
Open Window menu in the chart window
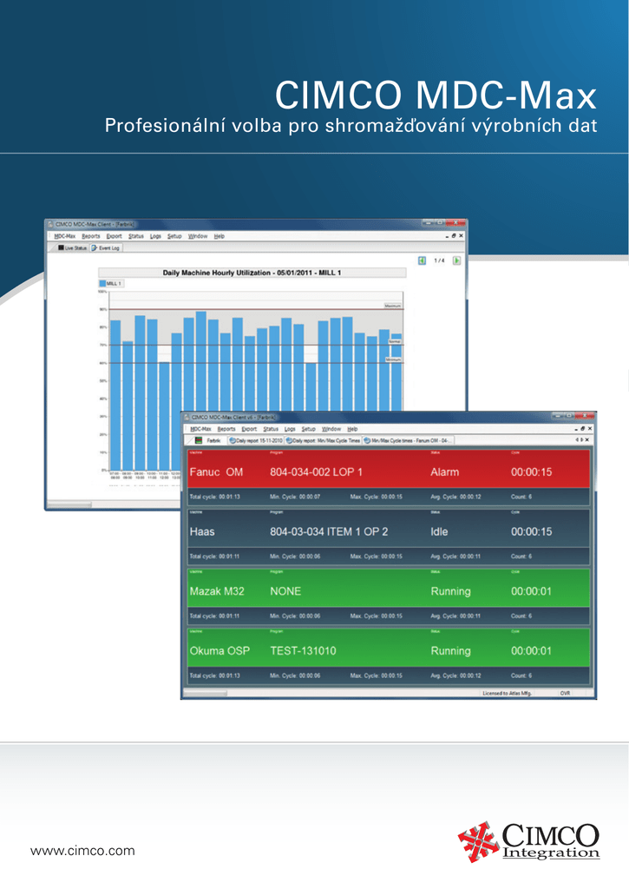tap(198, 236)
